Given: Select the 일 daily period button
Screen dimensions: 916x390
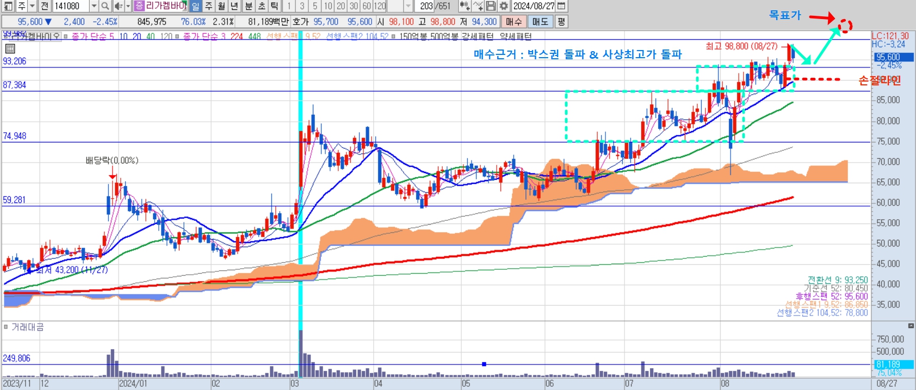Looking at the screenshot, I should [x=195, y=6].
